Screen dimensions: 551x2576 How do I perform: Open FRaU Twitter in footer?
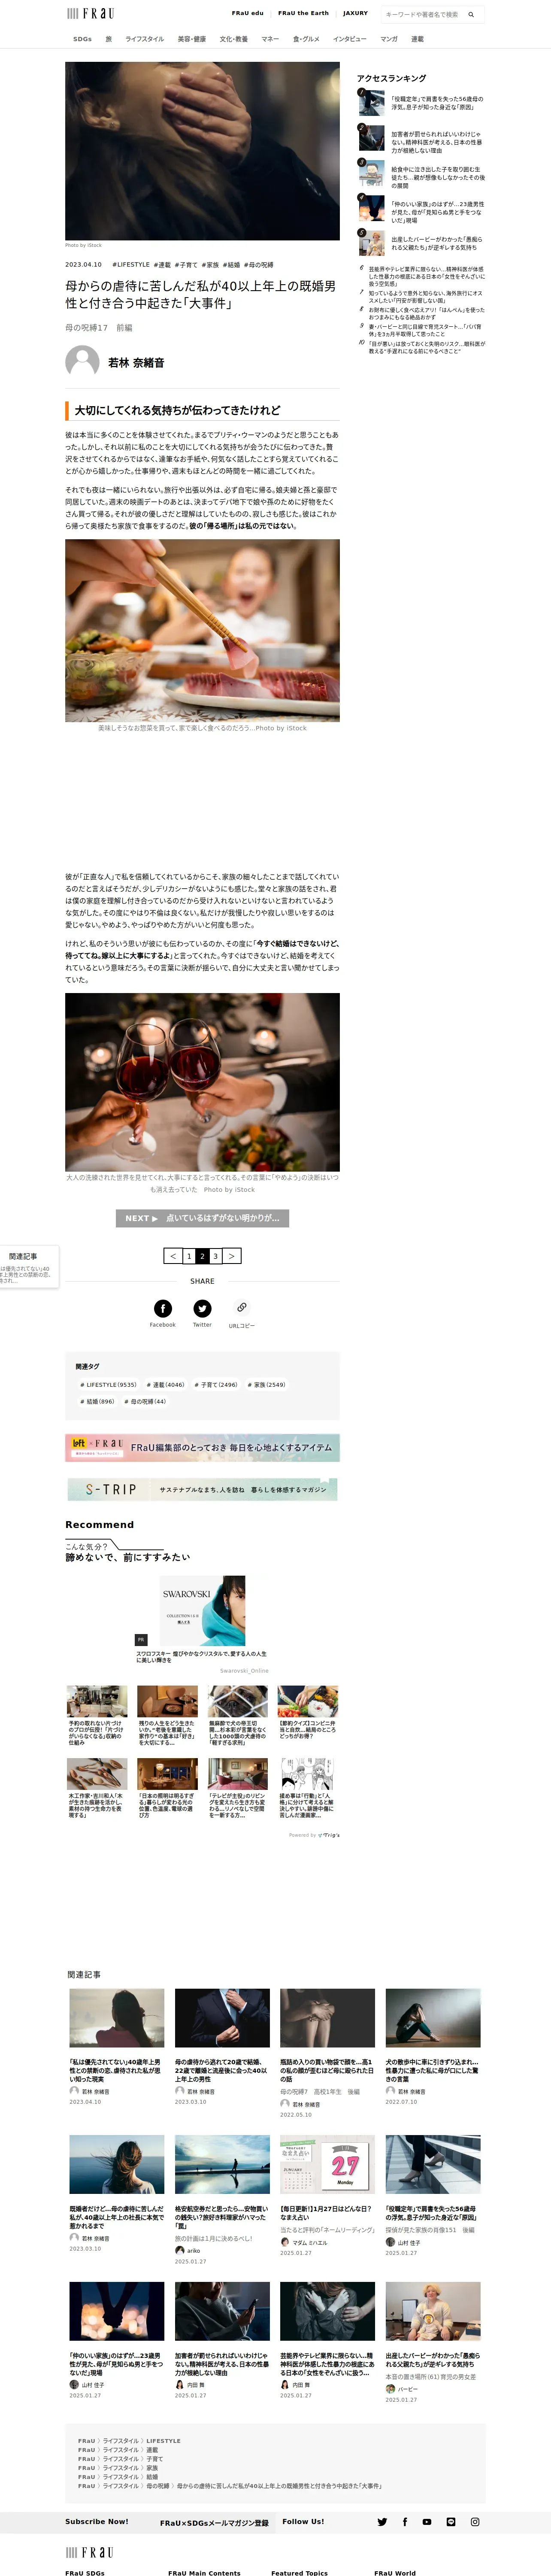point(382,2522)
